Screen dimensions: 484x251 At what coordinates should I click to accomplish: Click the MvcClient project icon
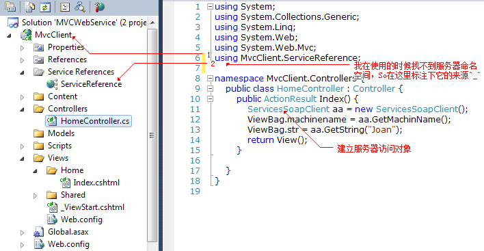coord(26,35)
